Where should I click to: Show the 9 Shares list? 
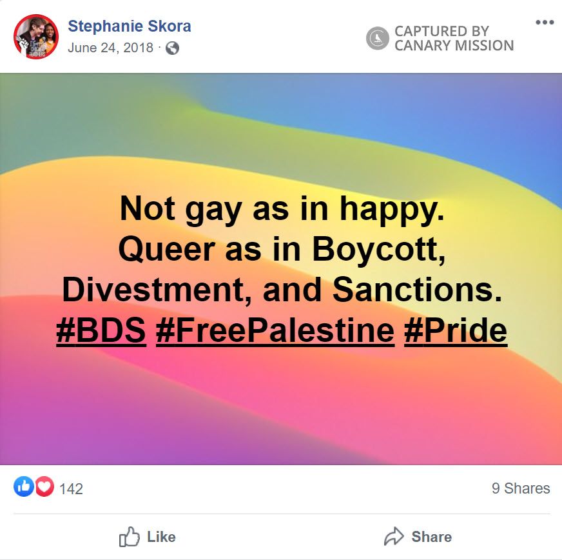click(x=521, y=488)
